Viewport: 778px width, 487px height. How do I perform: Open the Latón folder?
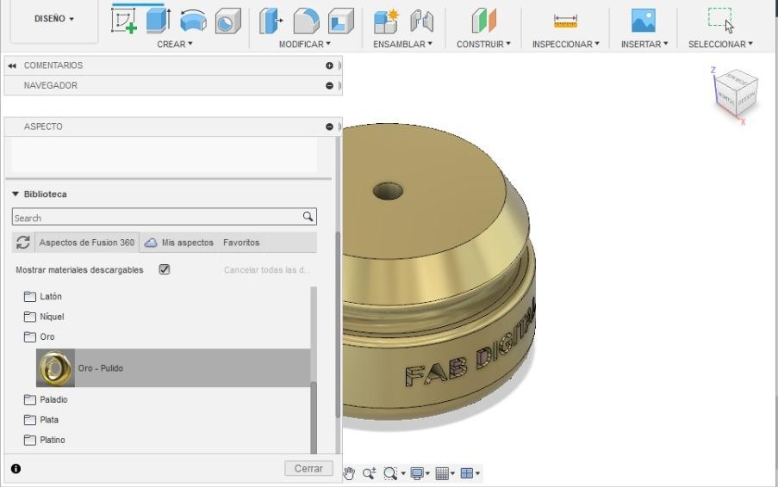(43, 296)
